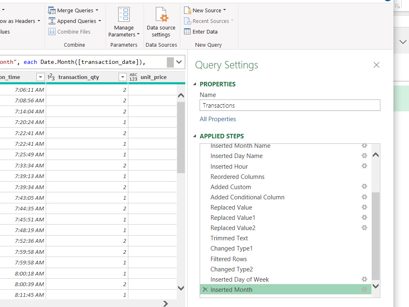
Task: Click the Merge Queries icon
Action: (52, 11)
